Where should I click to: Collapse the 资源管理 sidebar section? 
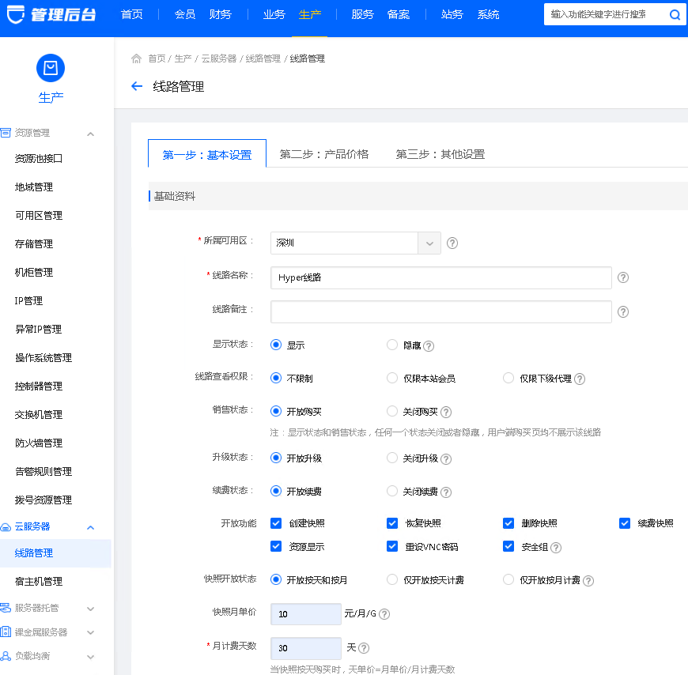tap(90, 134)
